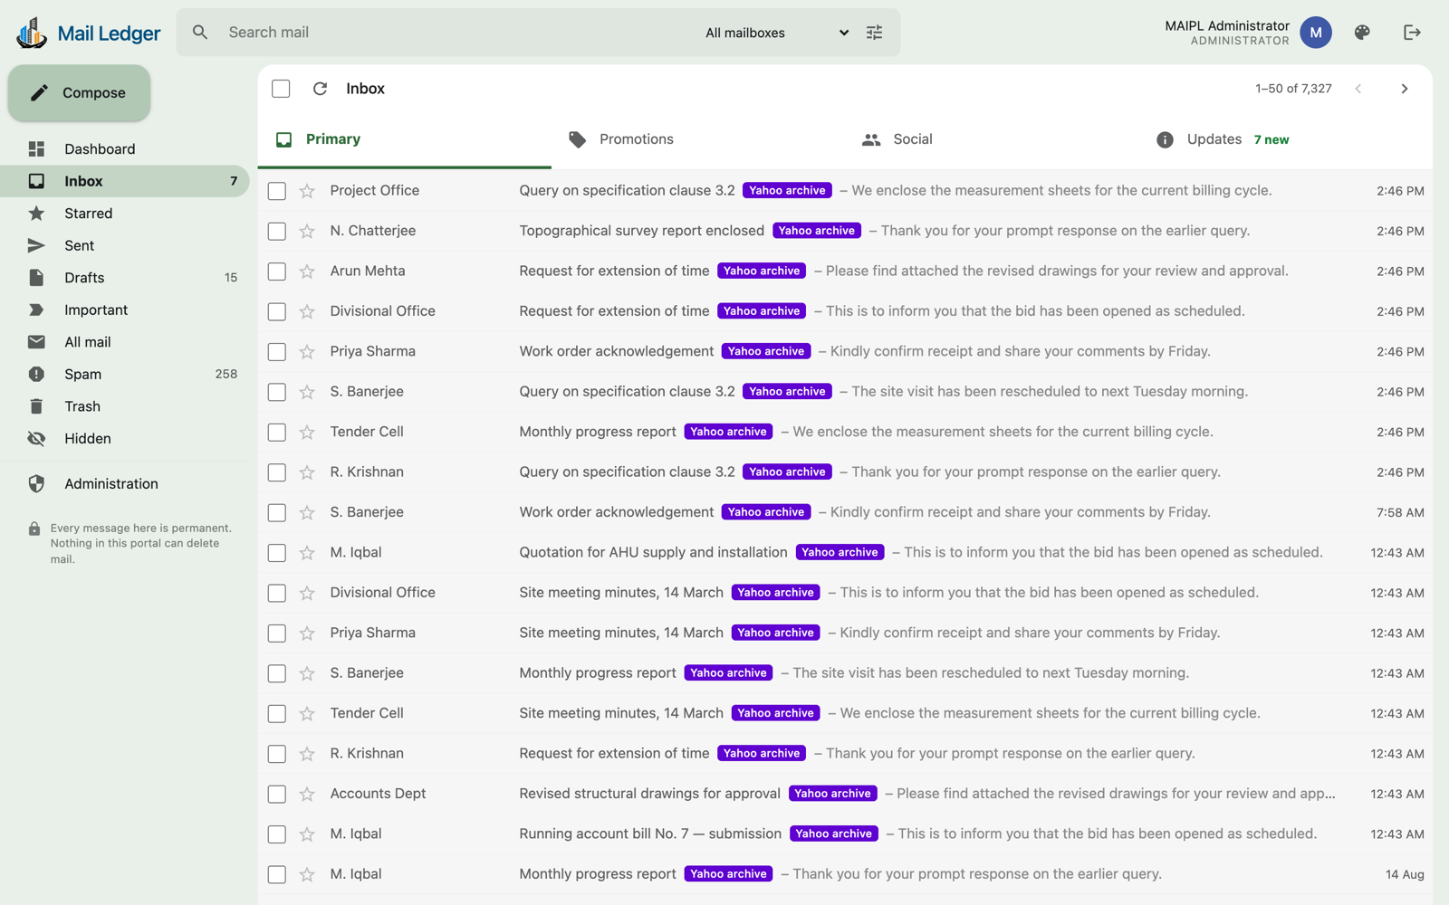Image resolution: width=1449 pixels, height=905 pixels.
Task: Click the search magnifier icon
Action: click(x=200, y=33)
